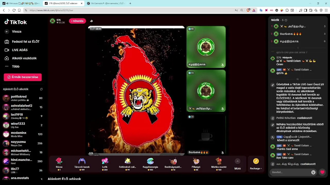Click muted mic on guest tile 45
330x185 pixels.
(x=222, y=65)
